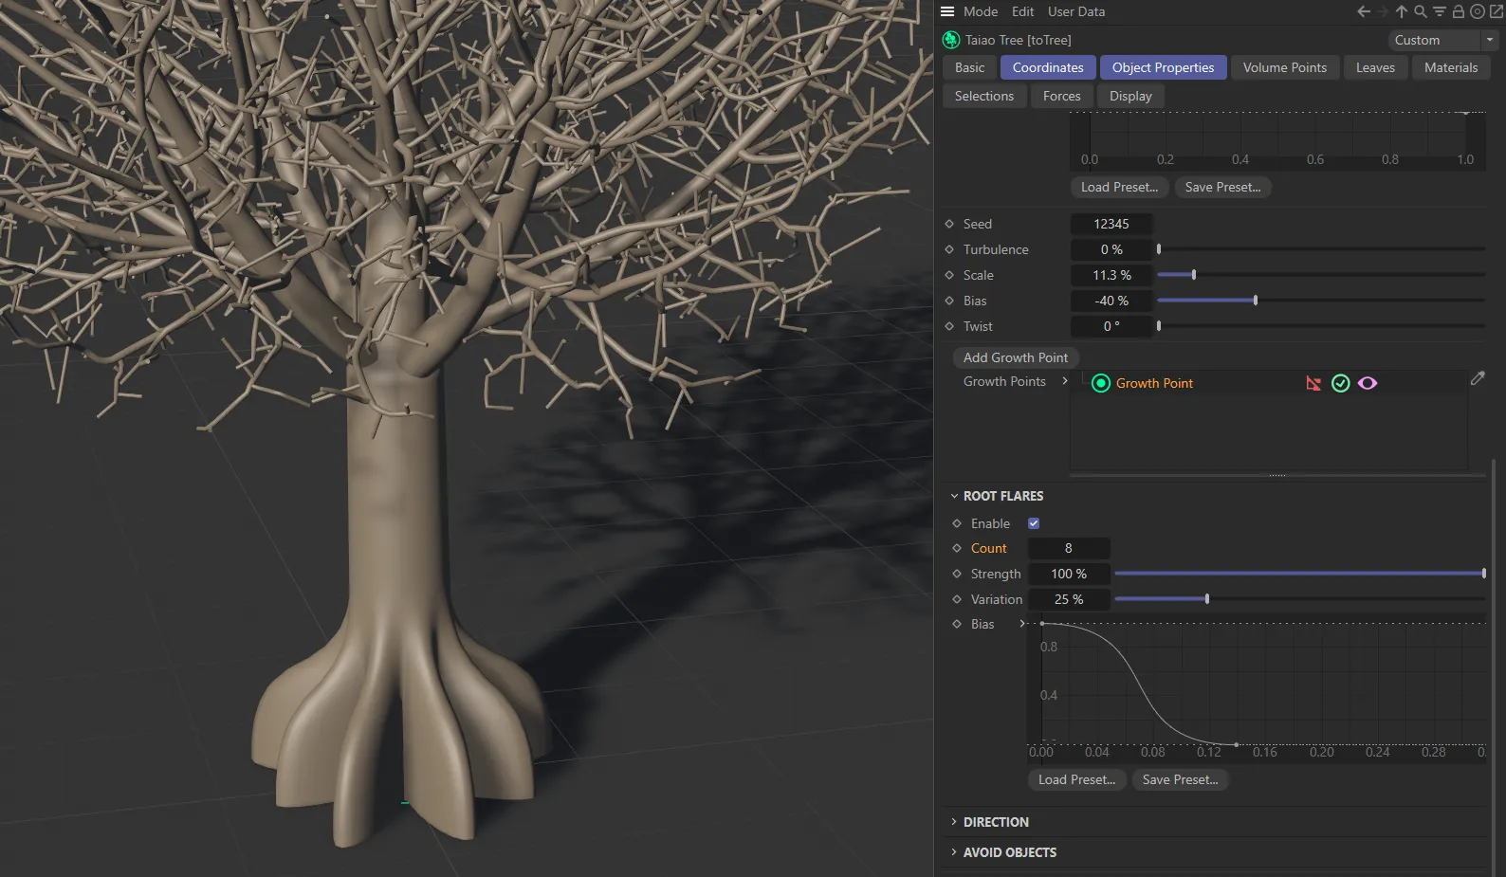This screenshot has height=877, width=1506.
Task: Activate the eyedropper picker for Growth Points
Action: coord(1478,378)
